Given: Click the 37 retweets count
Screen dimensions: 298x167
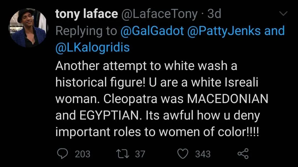Looking at the screenshot, I should pyautogui.click(x=140, y=154).
